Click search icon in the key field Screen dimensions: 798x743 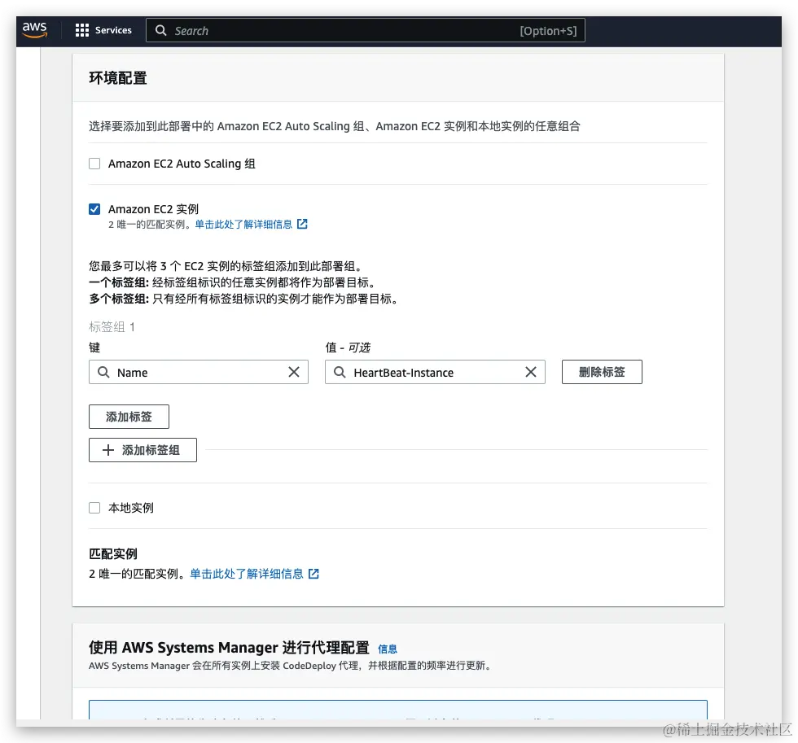coord(103,372)
